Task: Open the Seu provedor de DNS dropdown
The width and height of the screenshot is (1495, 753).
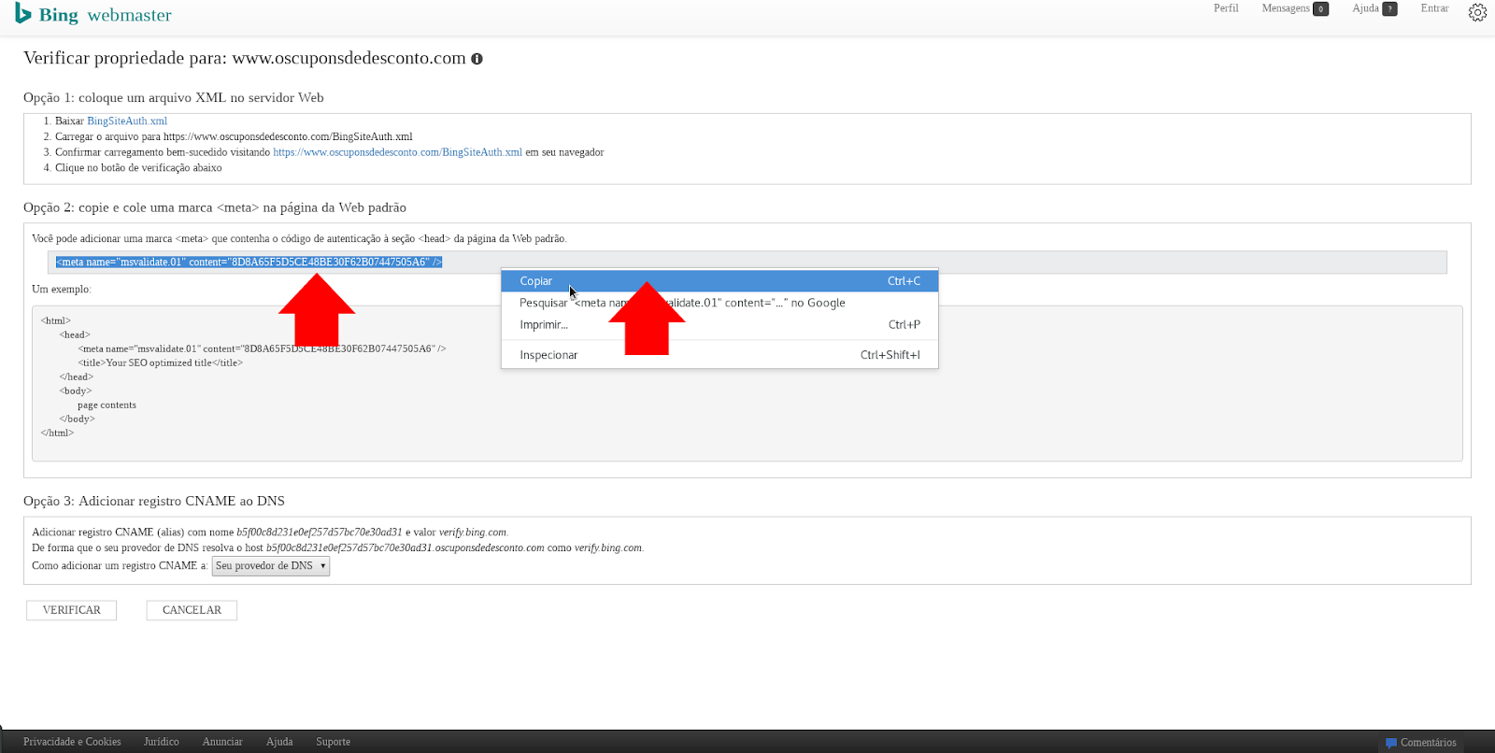Action: coord(271,566)
